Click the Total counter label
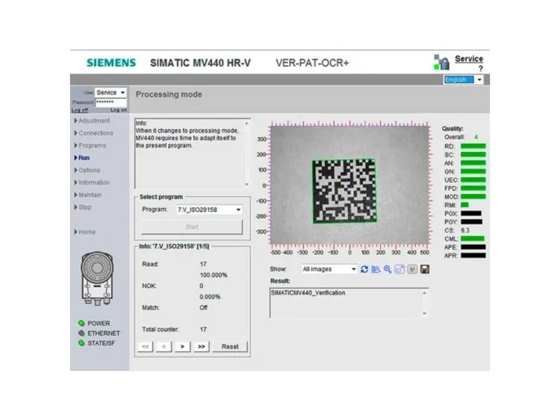560x420 pixels. 160,329
